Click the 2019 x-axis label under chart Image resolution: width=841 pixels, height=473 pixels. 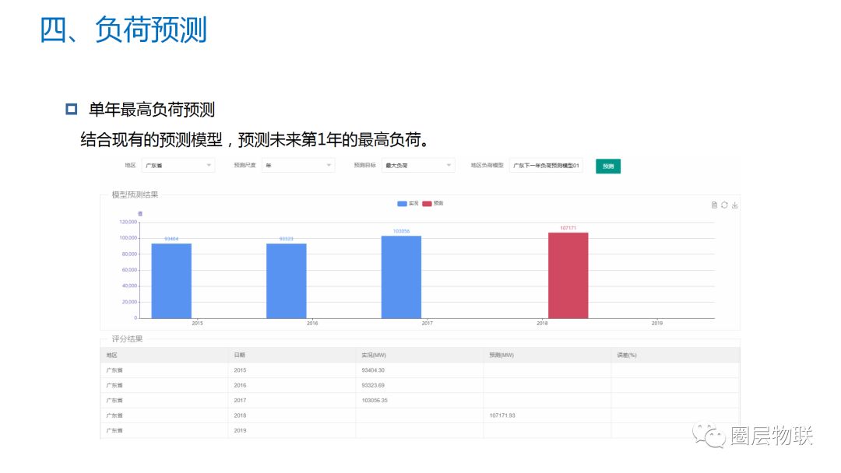(x=657, y=323)
